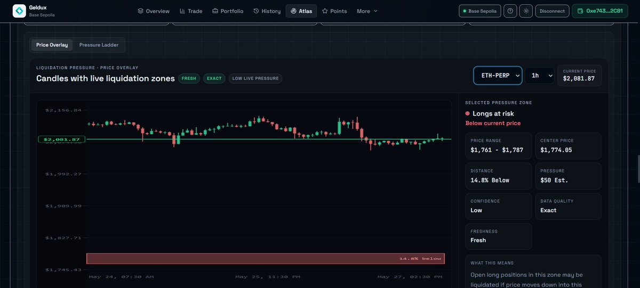This screenshot has height=288, width=640.
Task: Click the Data Quality Exact card
Action: coord(568,206)
